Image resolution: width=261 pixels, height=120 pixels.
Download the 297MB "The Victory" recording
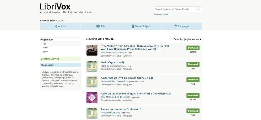[x=193, y=48]
